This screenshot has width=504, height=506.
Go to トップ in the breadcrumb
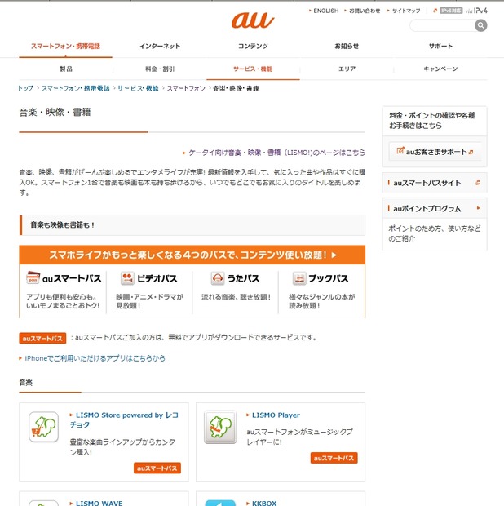[25, 88]
